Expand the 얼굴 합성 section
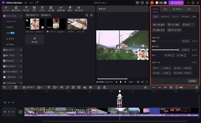Viewport: 201px width, 123px height. tap(13, 61)
